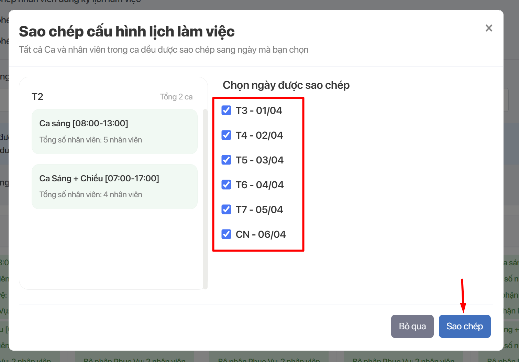Click the 'Tổng 2 ca' label
519x362 pixels.
pos(176,97)
